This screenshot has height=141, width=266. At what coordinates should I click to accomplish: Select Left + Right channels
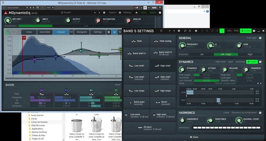(x=226, y=54)
